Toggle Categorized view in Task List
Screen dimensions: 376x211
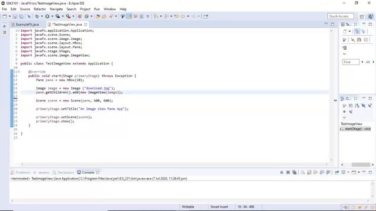tap(357, 31)
